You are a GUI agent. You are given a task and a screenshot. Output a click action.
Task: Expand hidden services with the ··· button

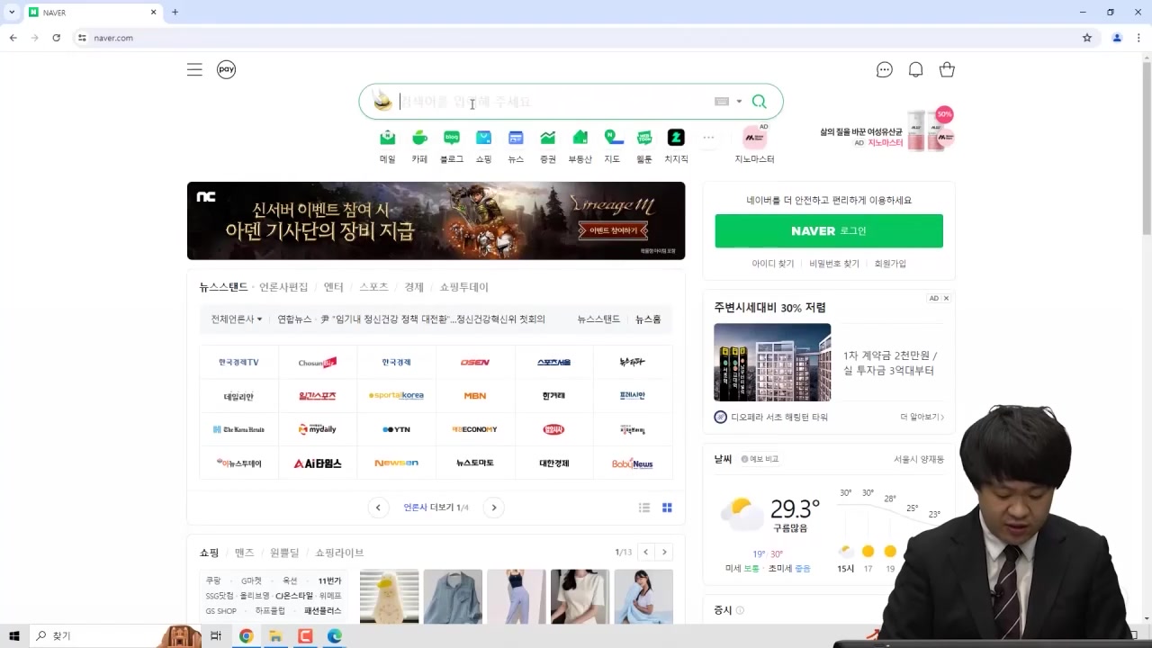(x=708, y=137)
